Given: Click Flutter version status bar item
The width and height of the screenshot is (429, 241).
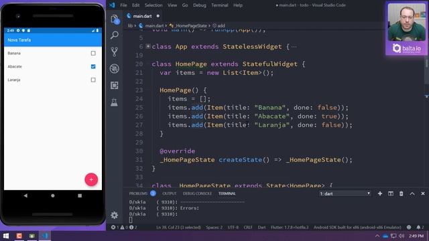Looking at the screenshot, I should (290, 228).
